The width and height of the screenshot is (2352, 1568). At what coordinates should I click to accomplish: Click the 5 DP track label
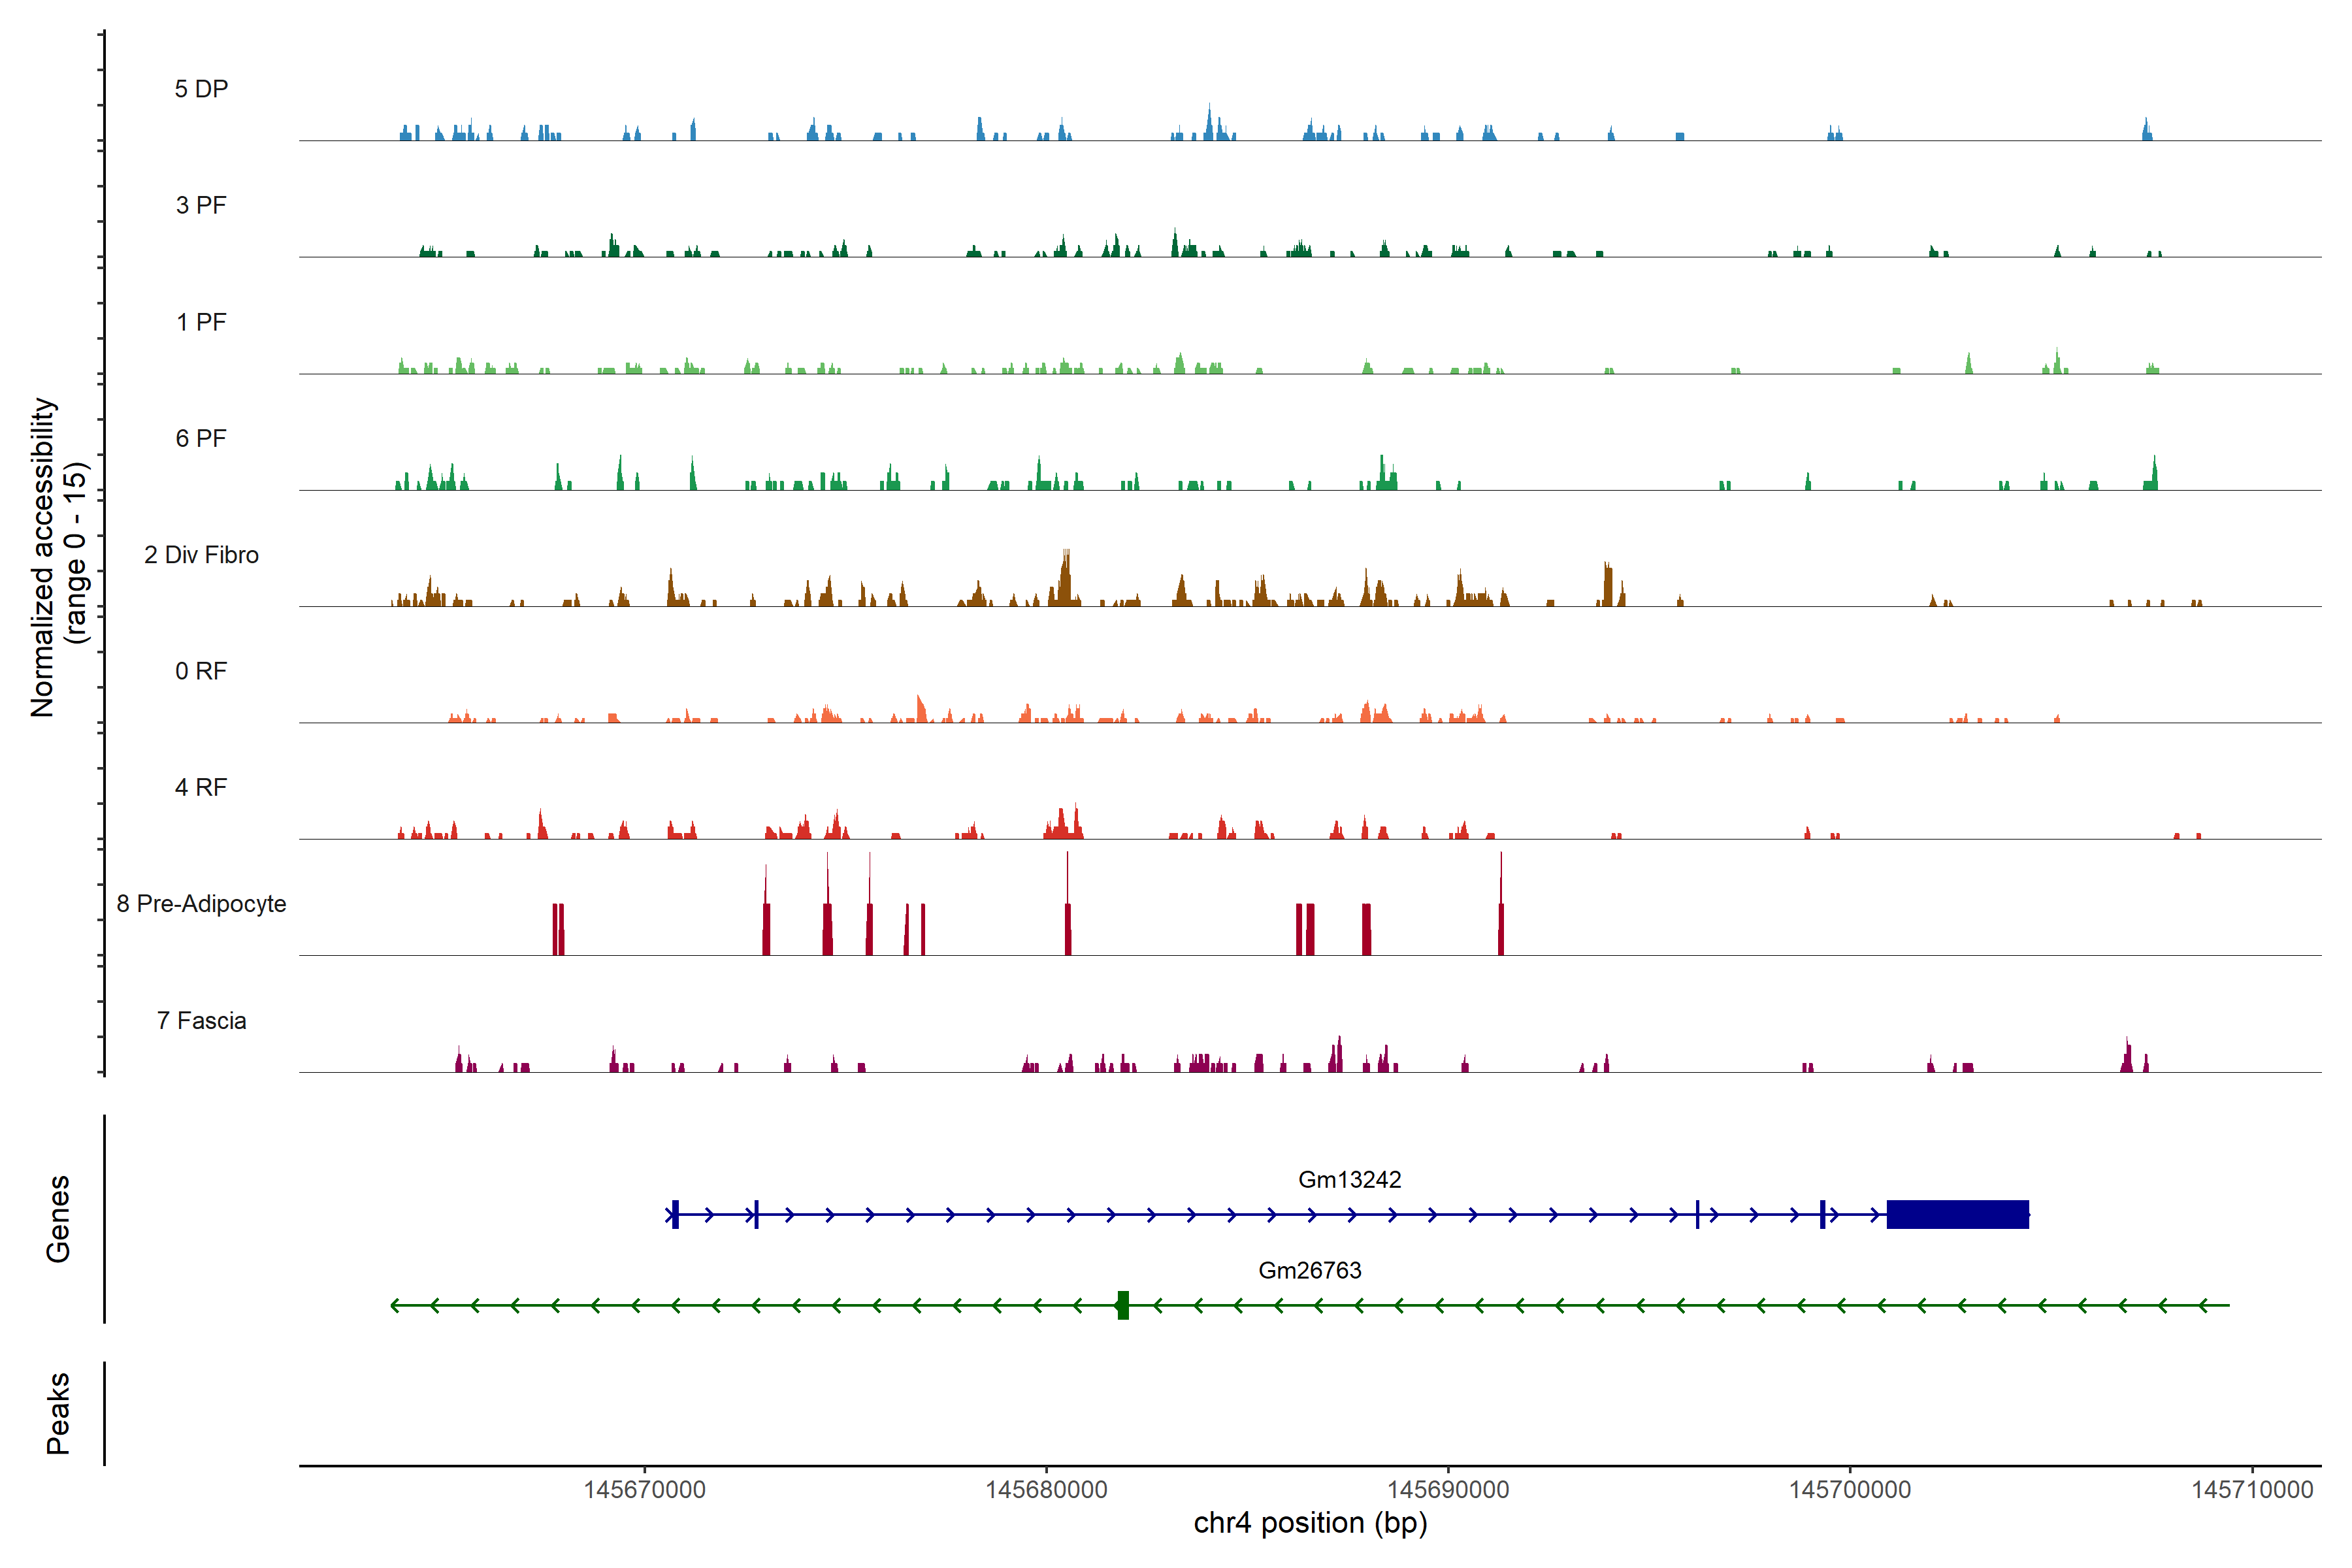[x=201, y=89]
